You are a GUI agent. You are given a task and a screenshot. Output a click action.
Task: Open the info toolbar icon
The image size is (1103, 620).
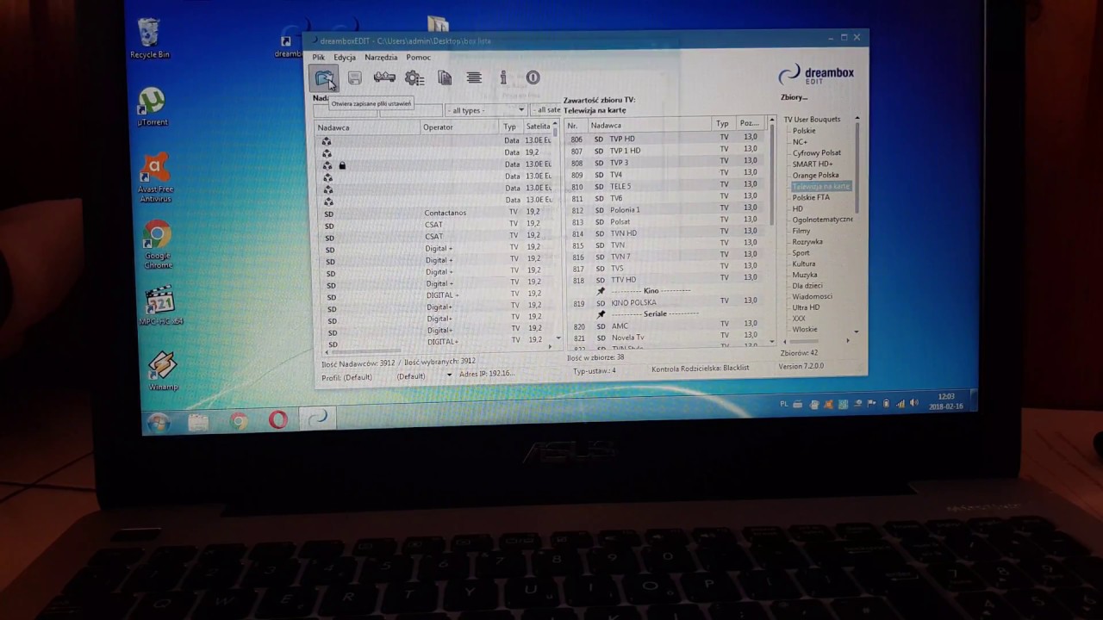[503, 77]
